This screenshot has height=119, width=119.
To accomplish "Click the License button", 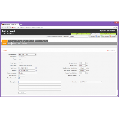I will point(74,34).
